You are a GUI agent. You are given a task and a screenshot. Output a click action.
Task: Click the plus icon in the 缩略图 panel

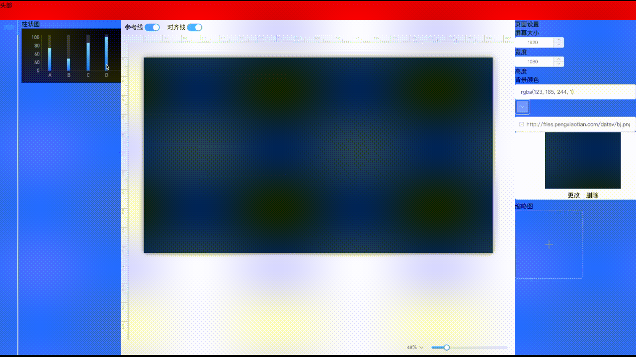549,244
